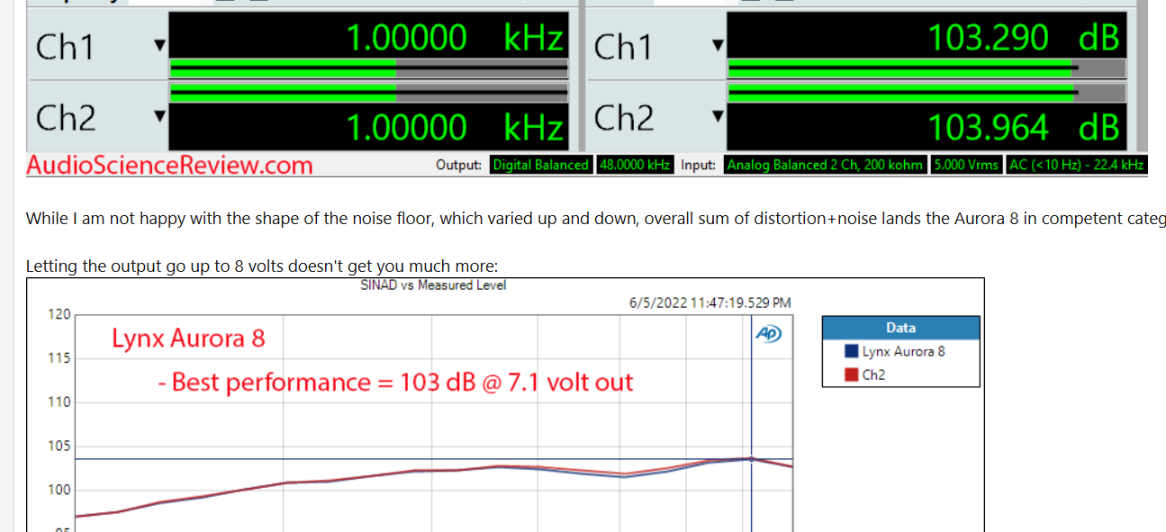Click the 103.964 dB reading
The width and height of the screenshot is (1166, 532).
[1024, 128]
